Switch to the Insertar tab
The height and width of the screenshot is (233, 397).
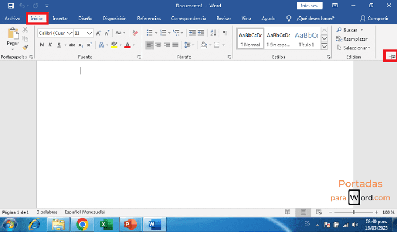(x=60, y=18)
